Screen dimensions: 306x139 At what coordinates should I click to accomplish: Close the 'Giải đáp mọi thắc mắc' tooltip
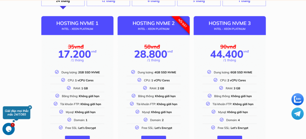[30, 107]
